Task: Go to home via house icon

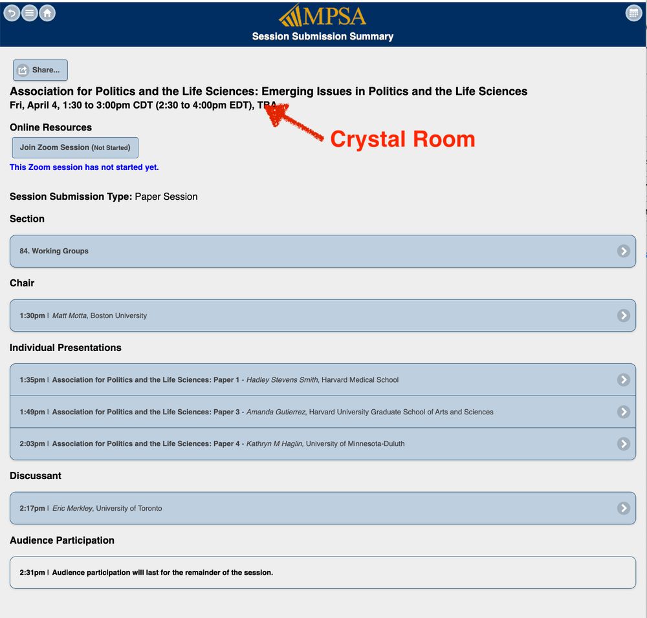Action: 47,13
